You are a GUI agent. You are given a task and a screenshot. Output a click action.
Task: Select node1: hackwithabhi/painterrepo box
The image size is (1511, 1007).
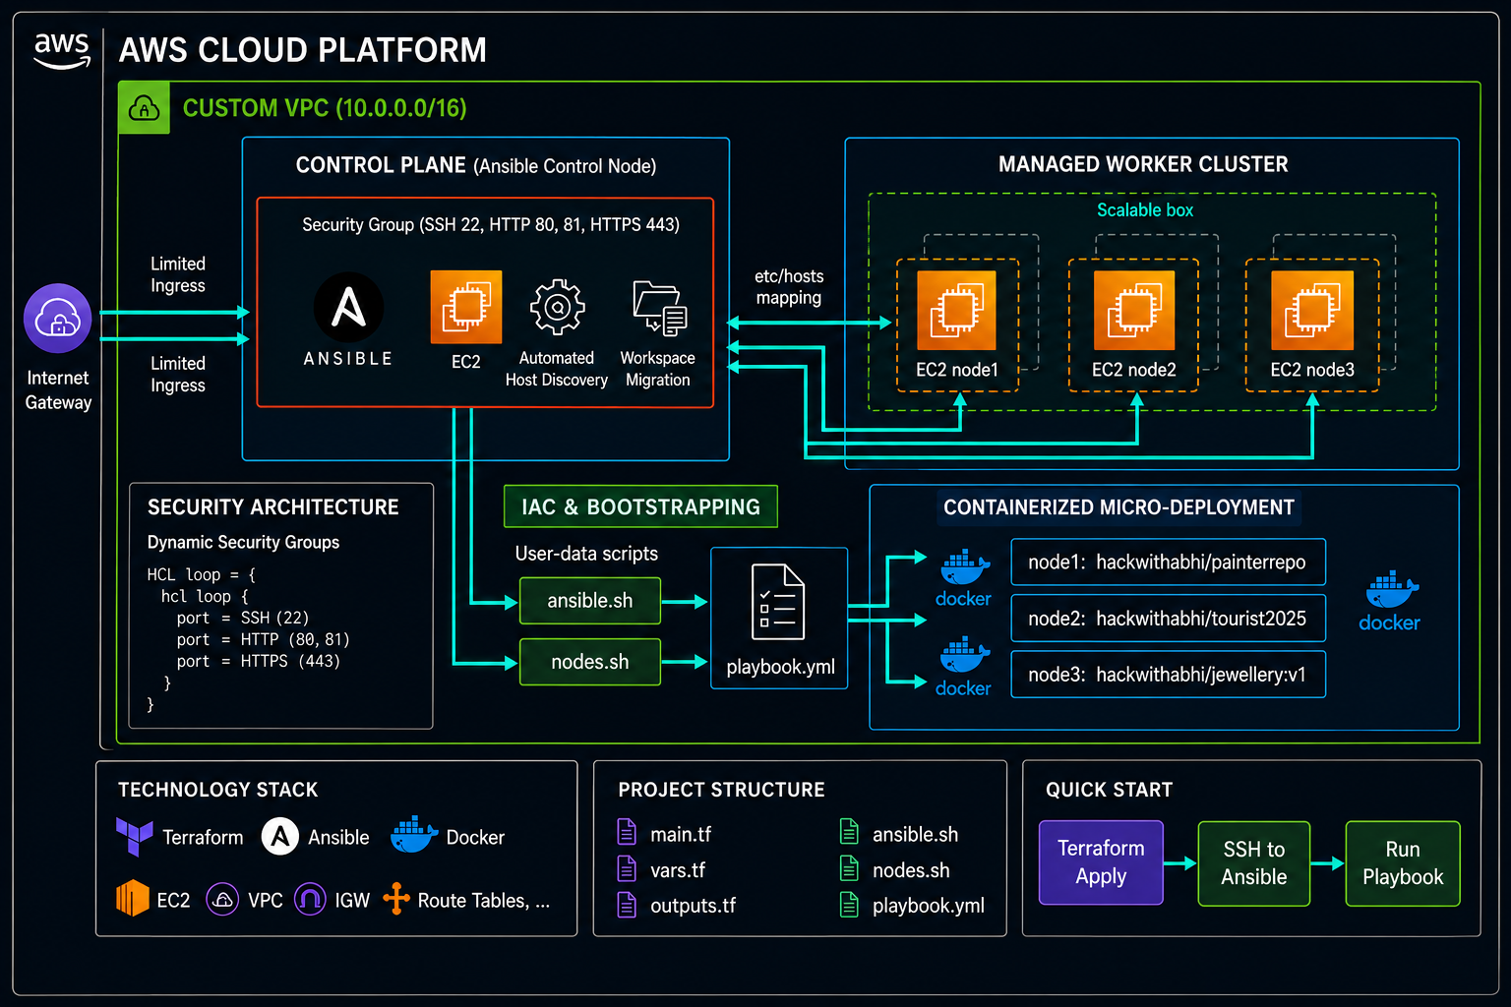[1168, 562]
